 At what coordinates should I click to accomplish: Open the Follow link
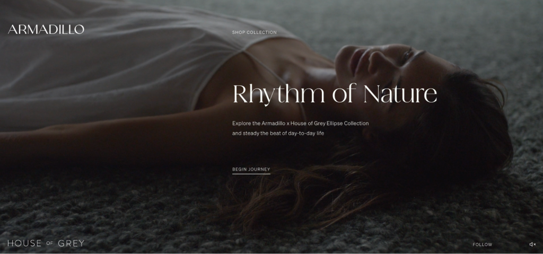pyautogui.click(x=482, y=244)
